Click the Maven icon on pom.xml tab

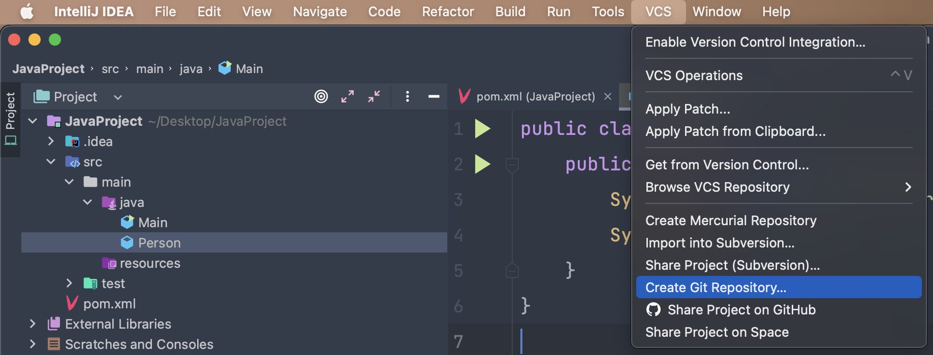pos(464,96)
